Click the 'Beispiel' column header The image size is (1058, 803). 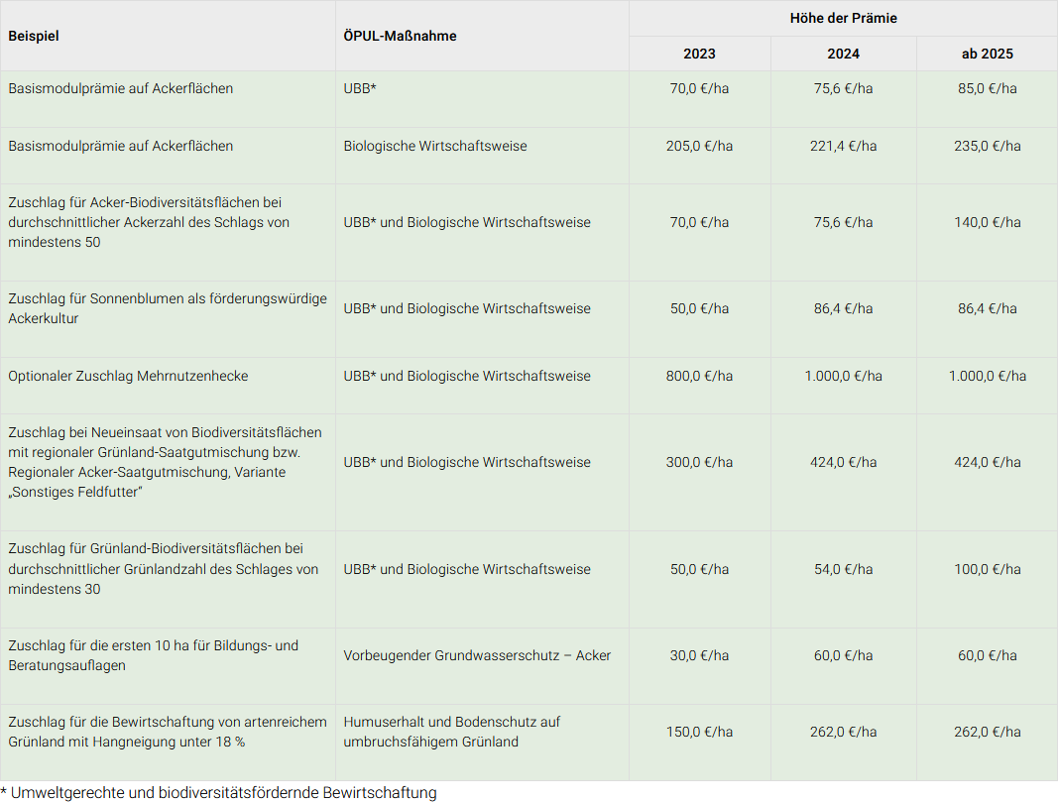(34, 36)
